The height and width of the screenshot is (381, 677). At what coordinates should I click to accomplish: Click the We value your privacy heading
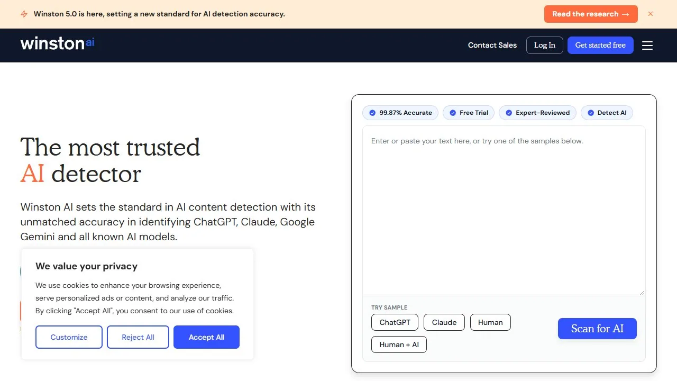86,266
